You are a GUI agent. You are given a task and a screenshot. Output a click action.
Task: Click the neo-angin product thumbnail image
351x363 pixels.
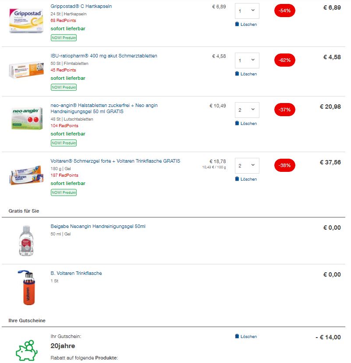[x=27, y=118]
